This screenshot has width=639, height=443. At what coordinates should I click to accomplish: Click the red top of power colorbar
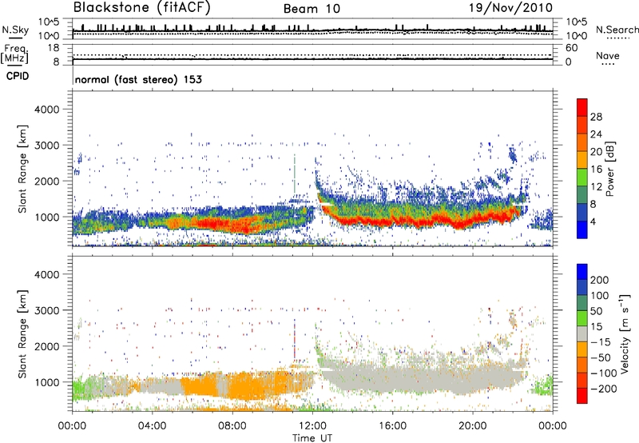point(582,107)
